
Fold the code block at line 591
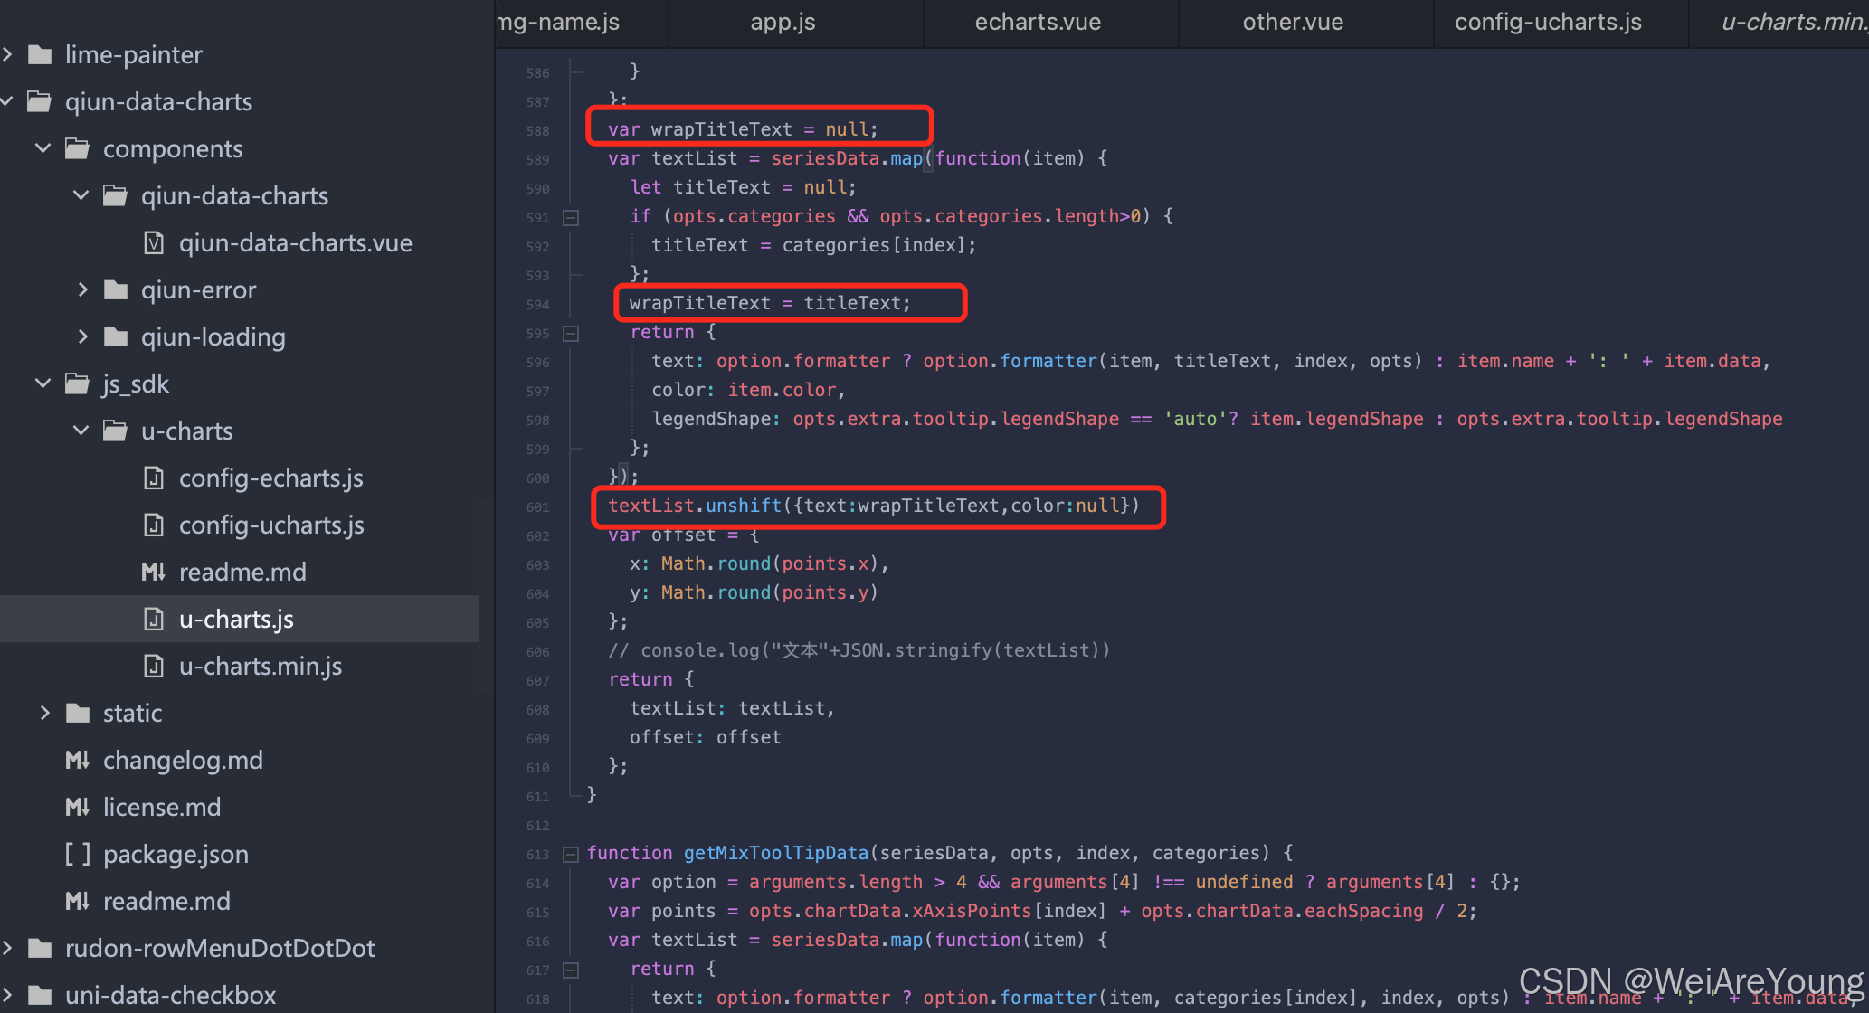click(x=571, y=217)
